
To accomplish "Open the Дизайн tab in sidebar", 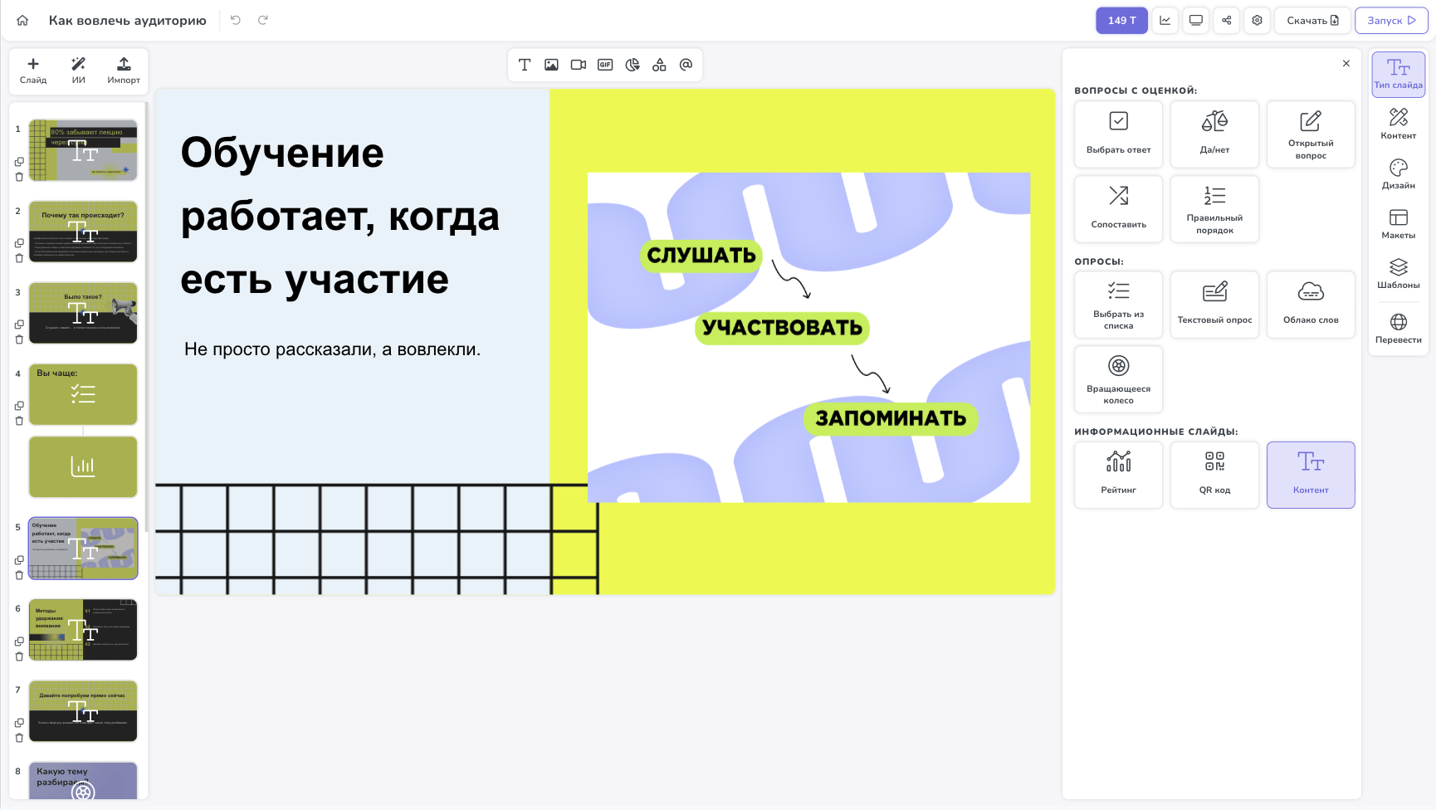I will [x=1398, y=174].
